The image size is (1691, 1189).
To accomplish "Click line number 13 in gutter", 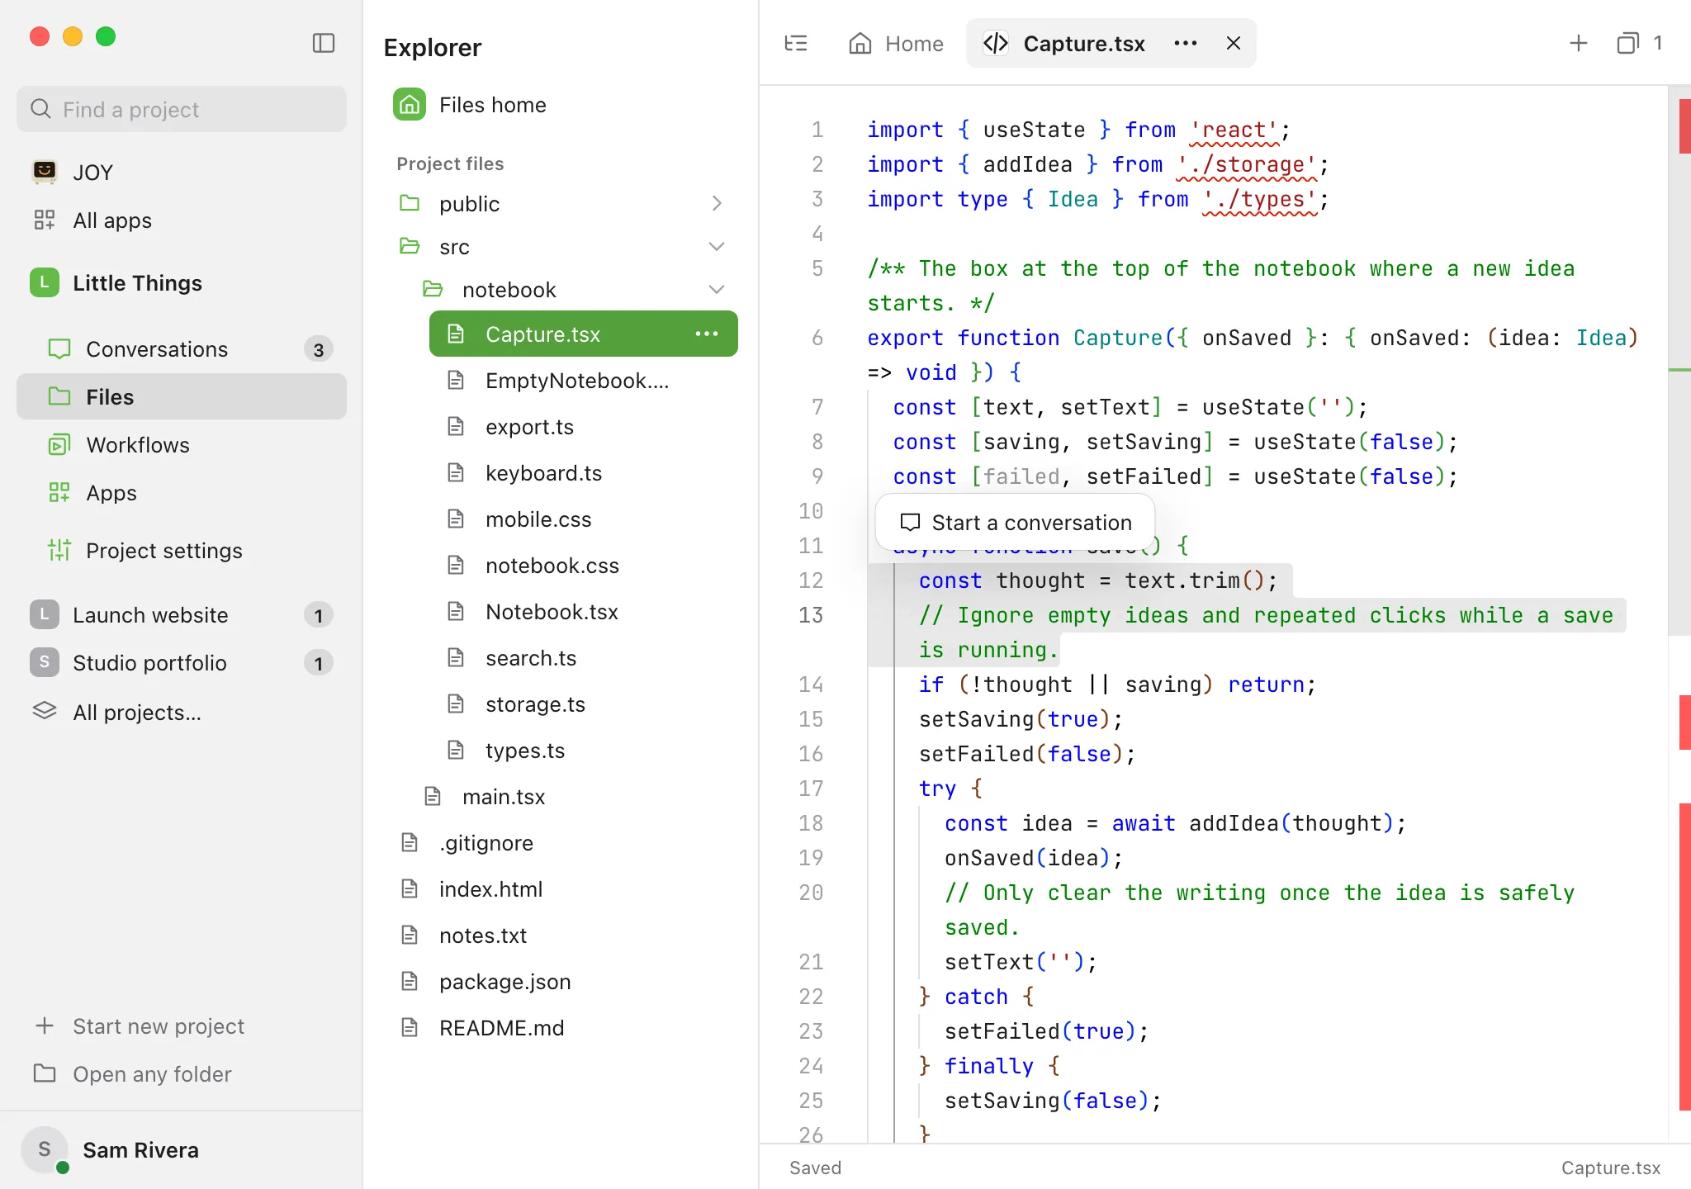I will pos(810,615).
